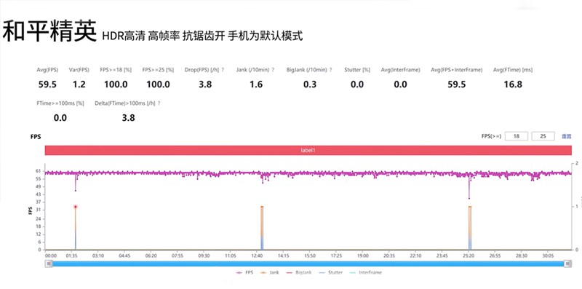Click the Avg(FPS+InterFrame) label
This screenshot has height=289, width=582.
(457, 70)
